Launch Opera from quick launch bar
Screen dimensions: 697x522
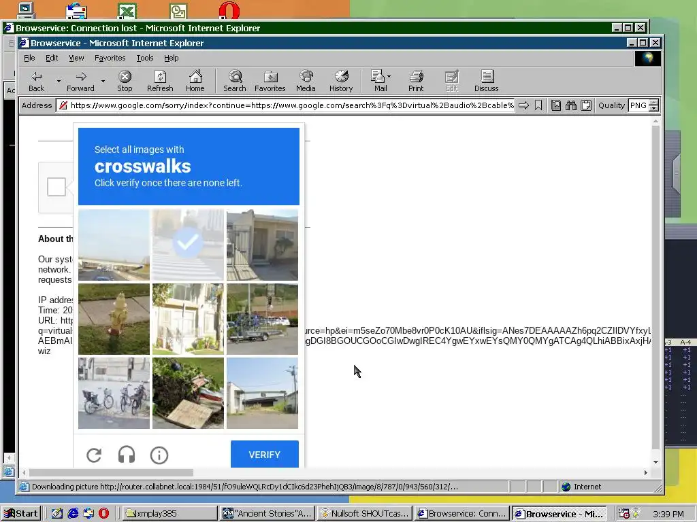[x=103, y=514]
